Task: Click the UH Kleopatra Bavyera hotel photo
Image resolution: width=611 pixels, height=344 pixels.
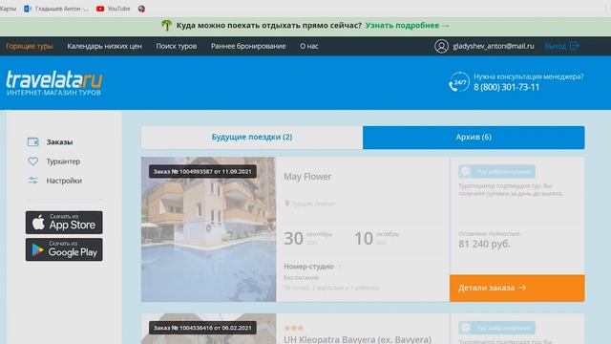Action: click(208, 329)
